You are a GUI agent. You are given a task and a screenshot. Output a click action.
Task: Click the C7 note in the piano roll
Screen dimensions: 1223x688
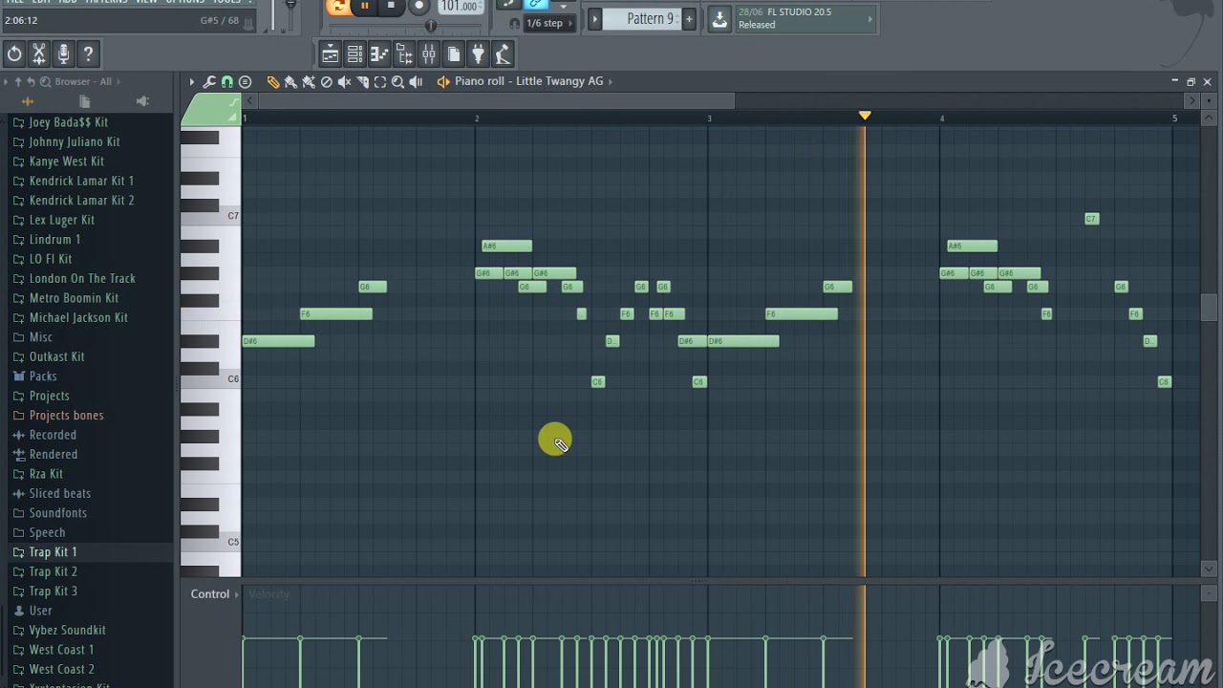coord(1091,219)
